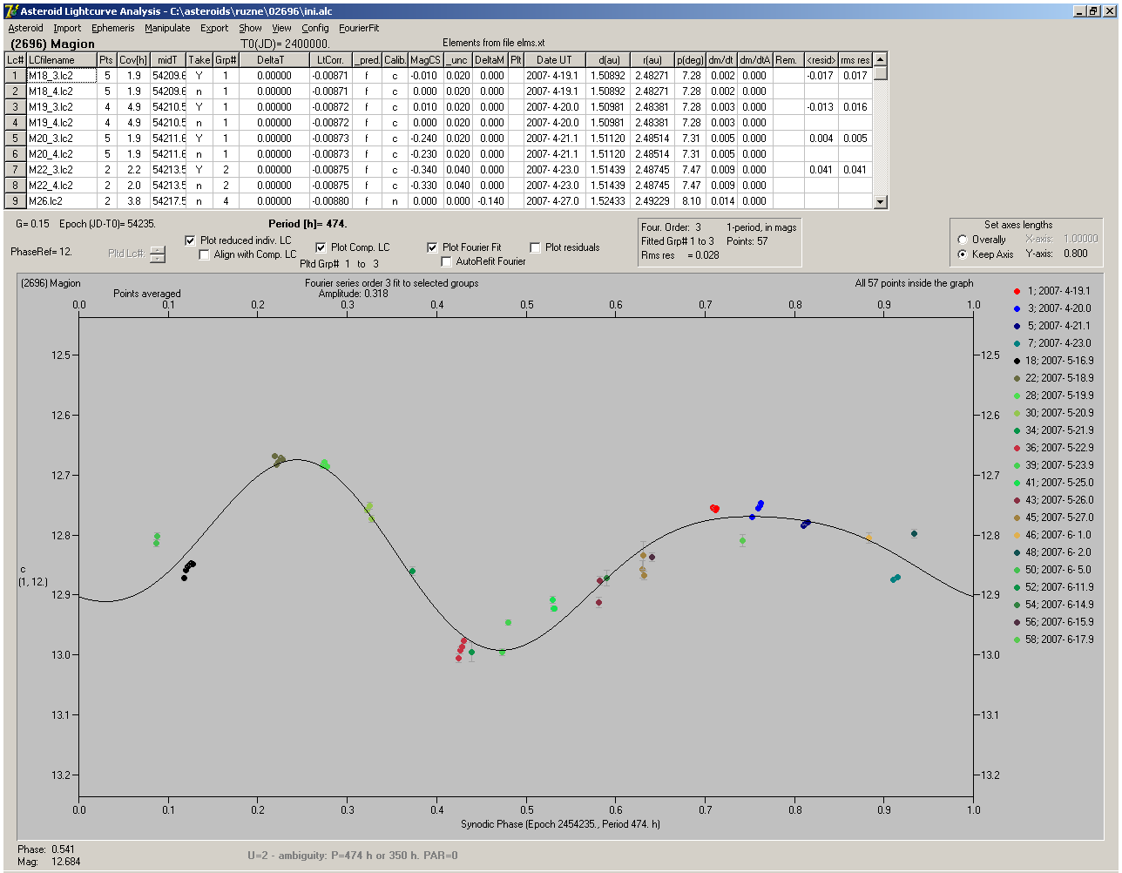
Task: Click the Take cell in M22_3.lc2 row
Action: click(x=199, y=170)
